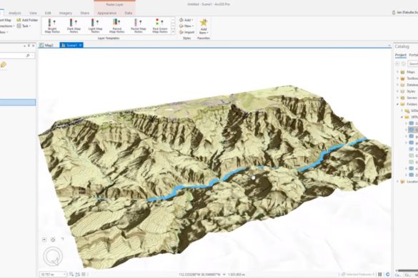
Task: Click the on-screen navigator compass control
Action: [x=53, y=257]
